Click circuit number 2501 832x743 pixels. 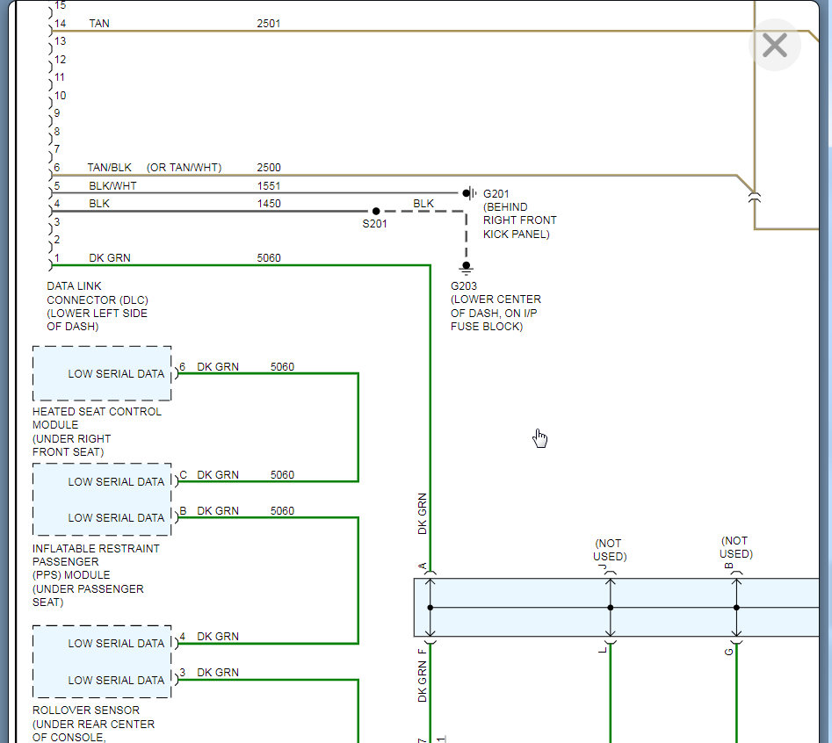coord(269,24)
